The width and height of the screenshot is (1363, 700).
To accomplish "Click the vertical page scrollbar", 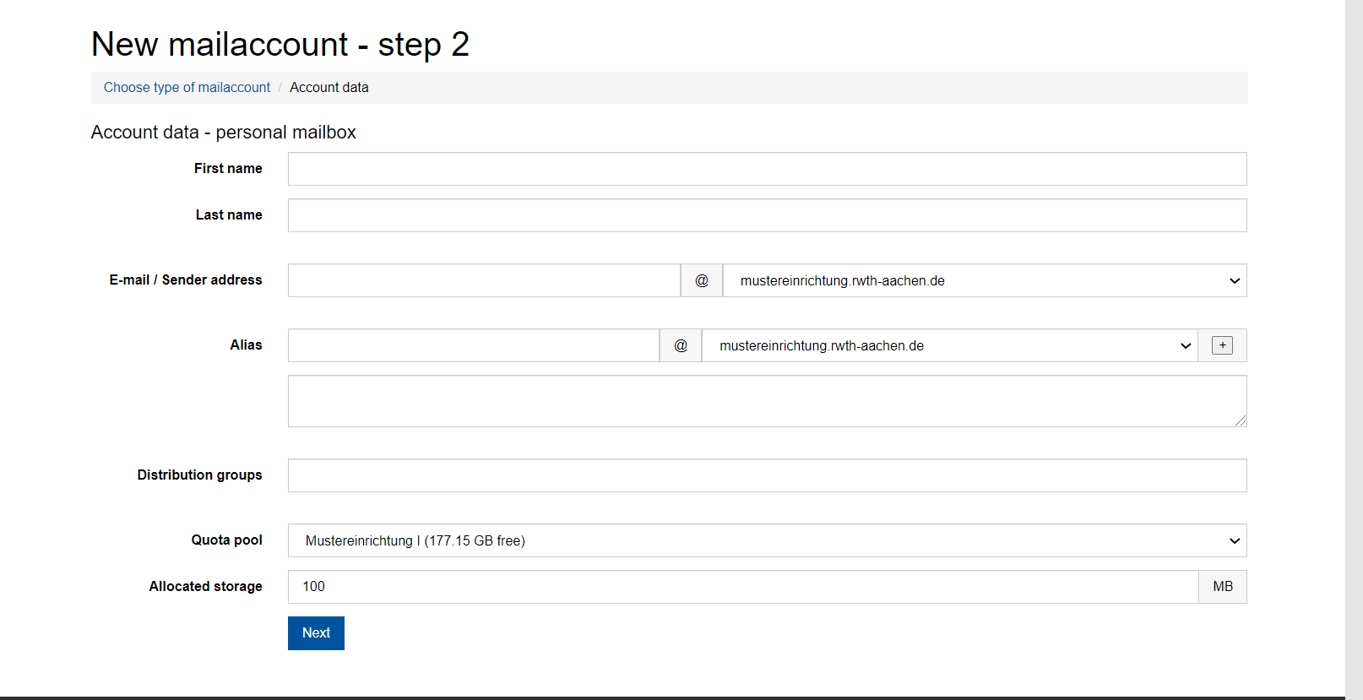I will [x=1354, y=338].
